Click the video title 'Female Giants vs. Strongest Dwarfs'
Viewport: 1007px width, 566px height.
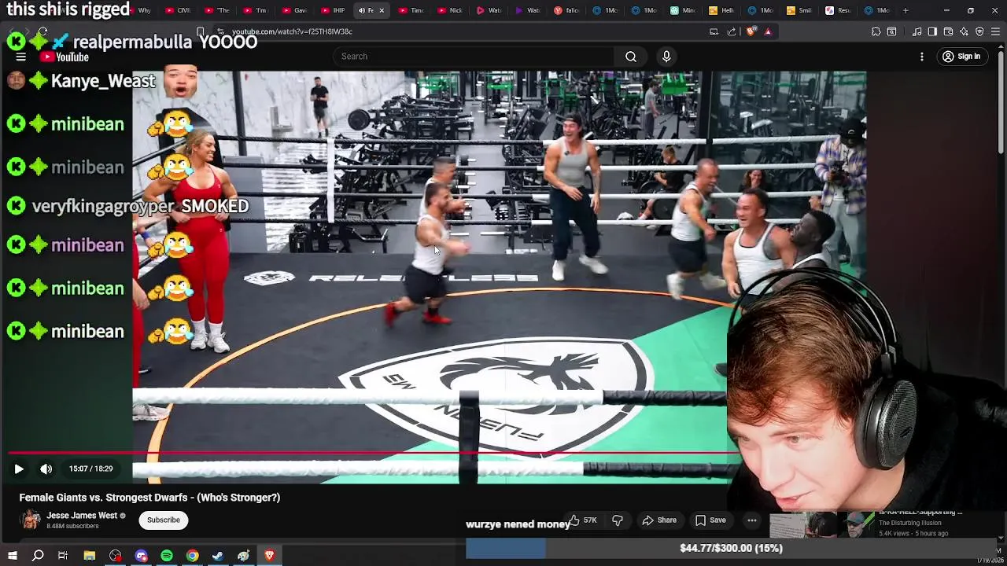click(x=149, y=498)
